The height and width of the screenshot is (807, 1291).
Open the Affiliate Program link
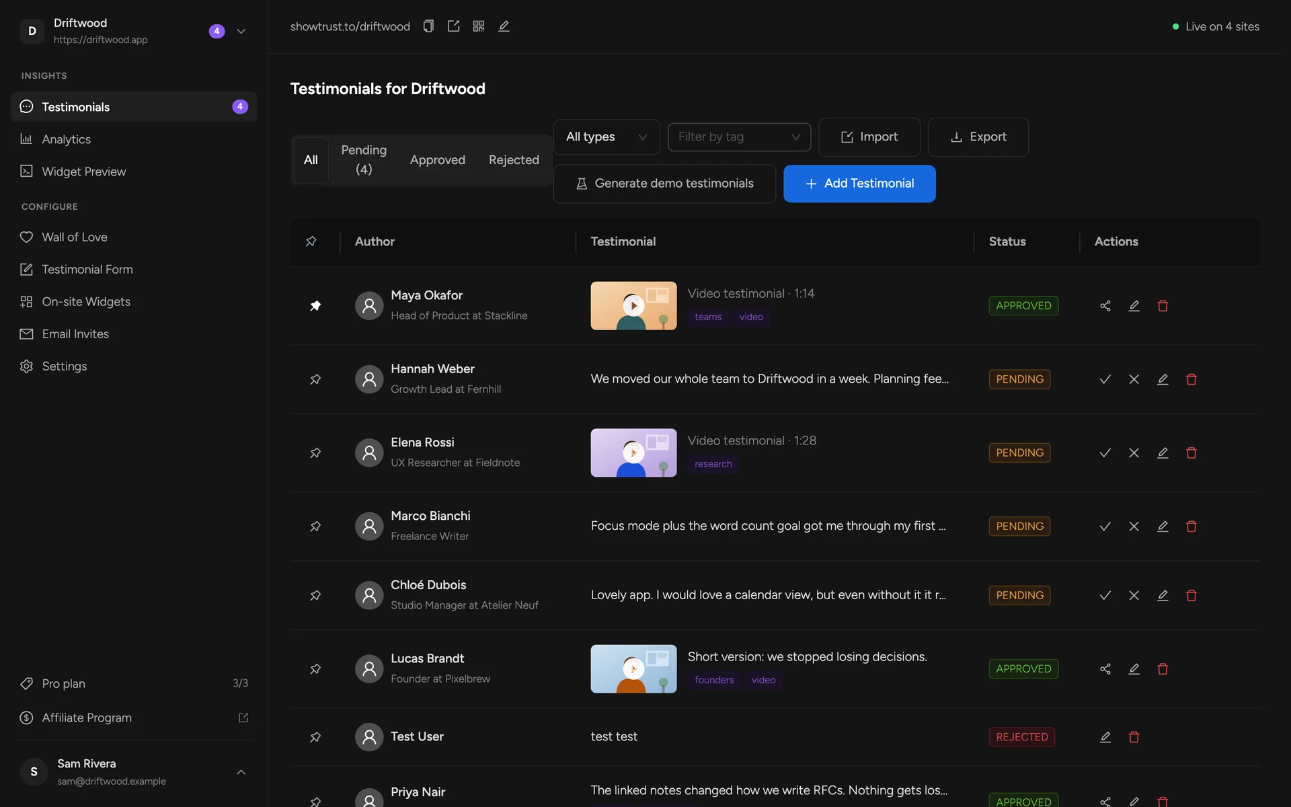134,718
